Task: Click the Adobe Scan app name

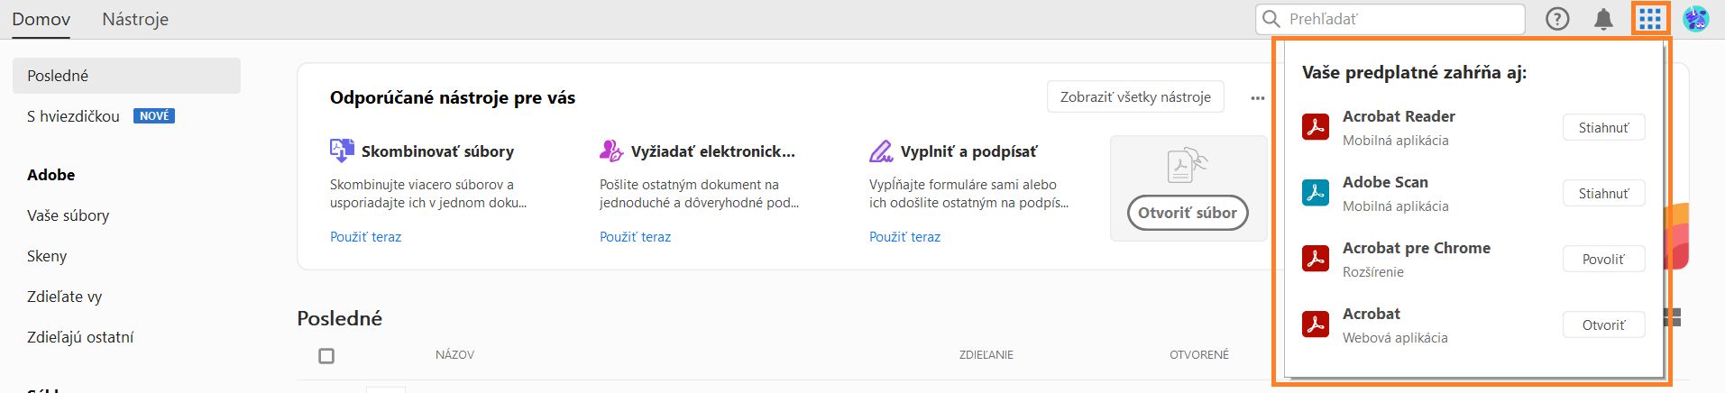Action: [x=1385, y=182]
